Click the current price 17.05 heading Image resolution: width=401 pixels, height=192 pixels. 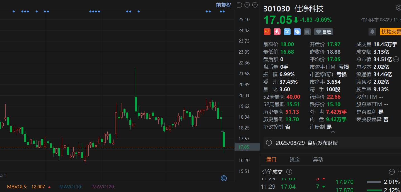(278, 20)
